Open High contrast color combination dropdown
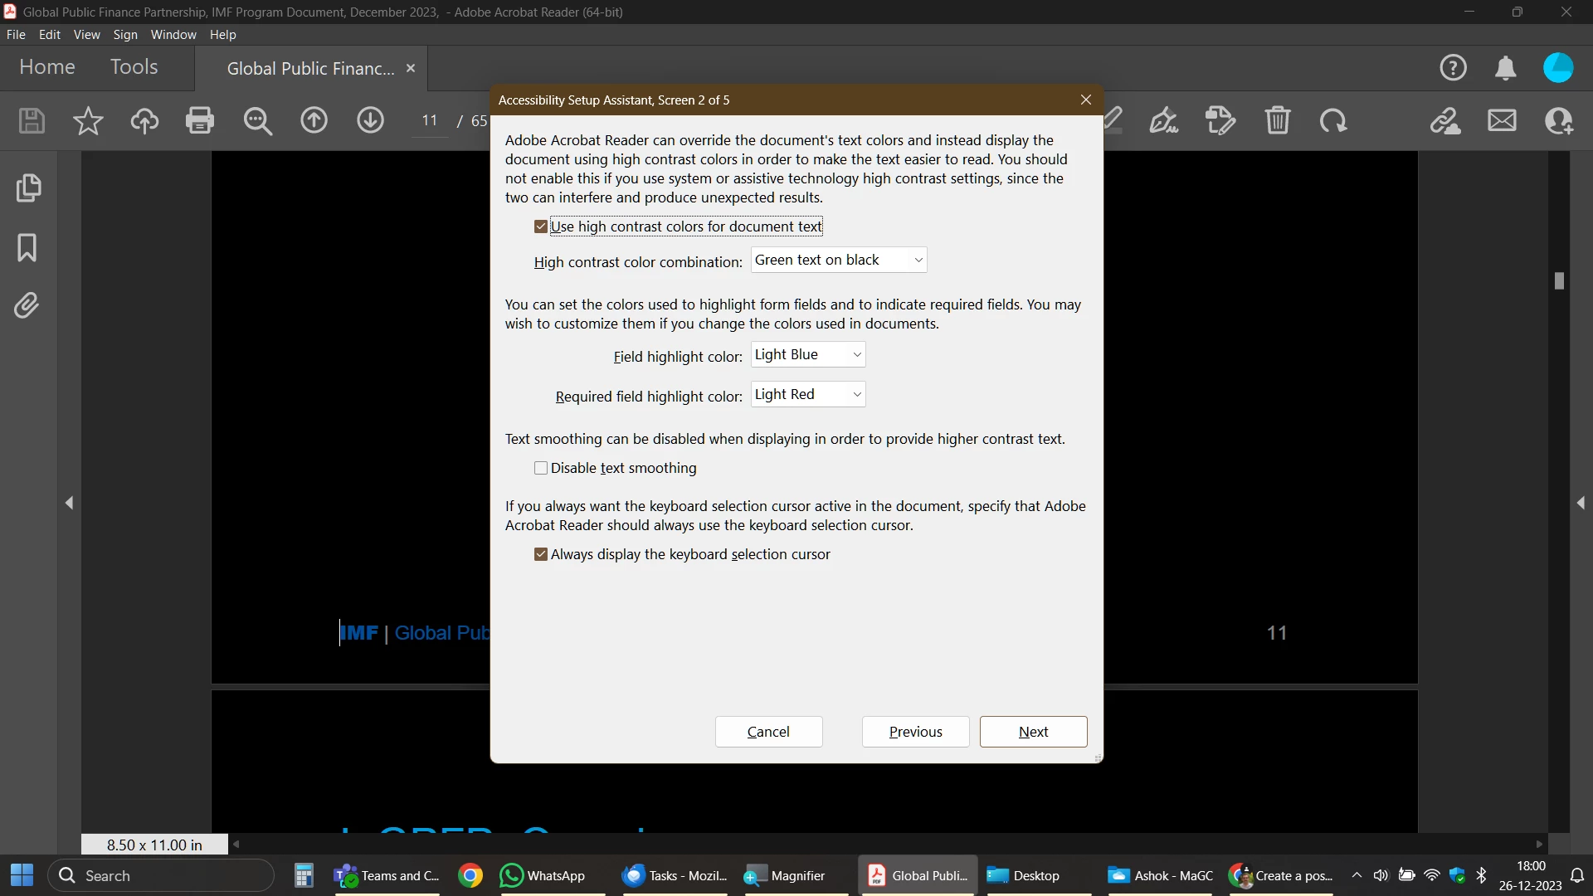 (838, 261)
